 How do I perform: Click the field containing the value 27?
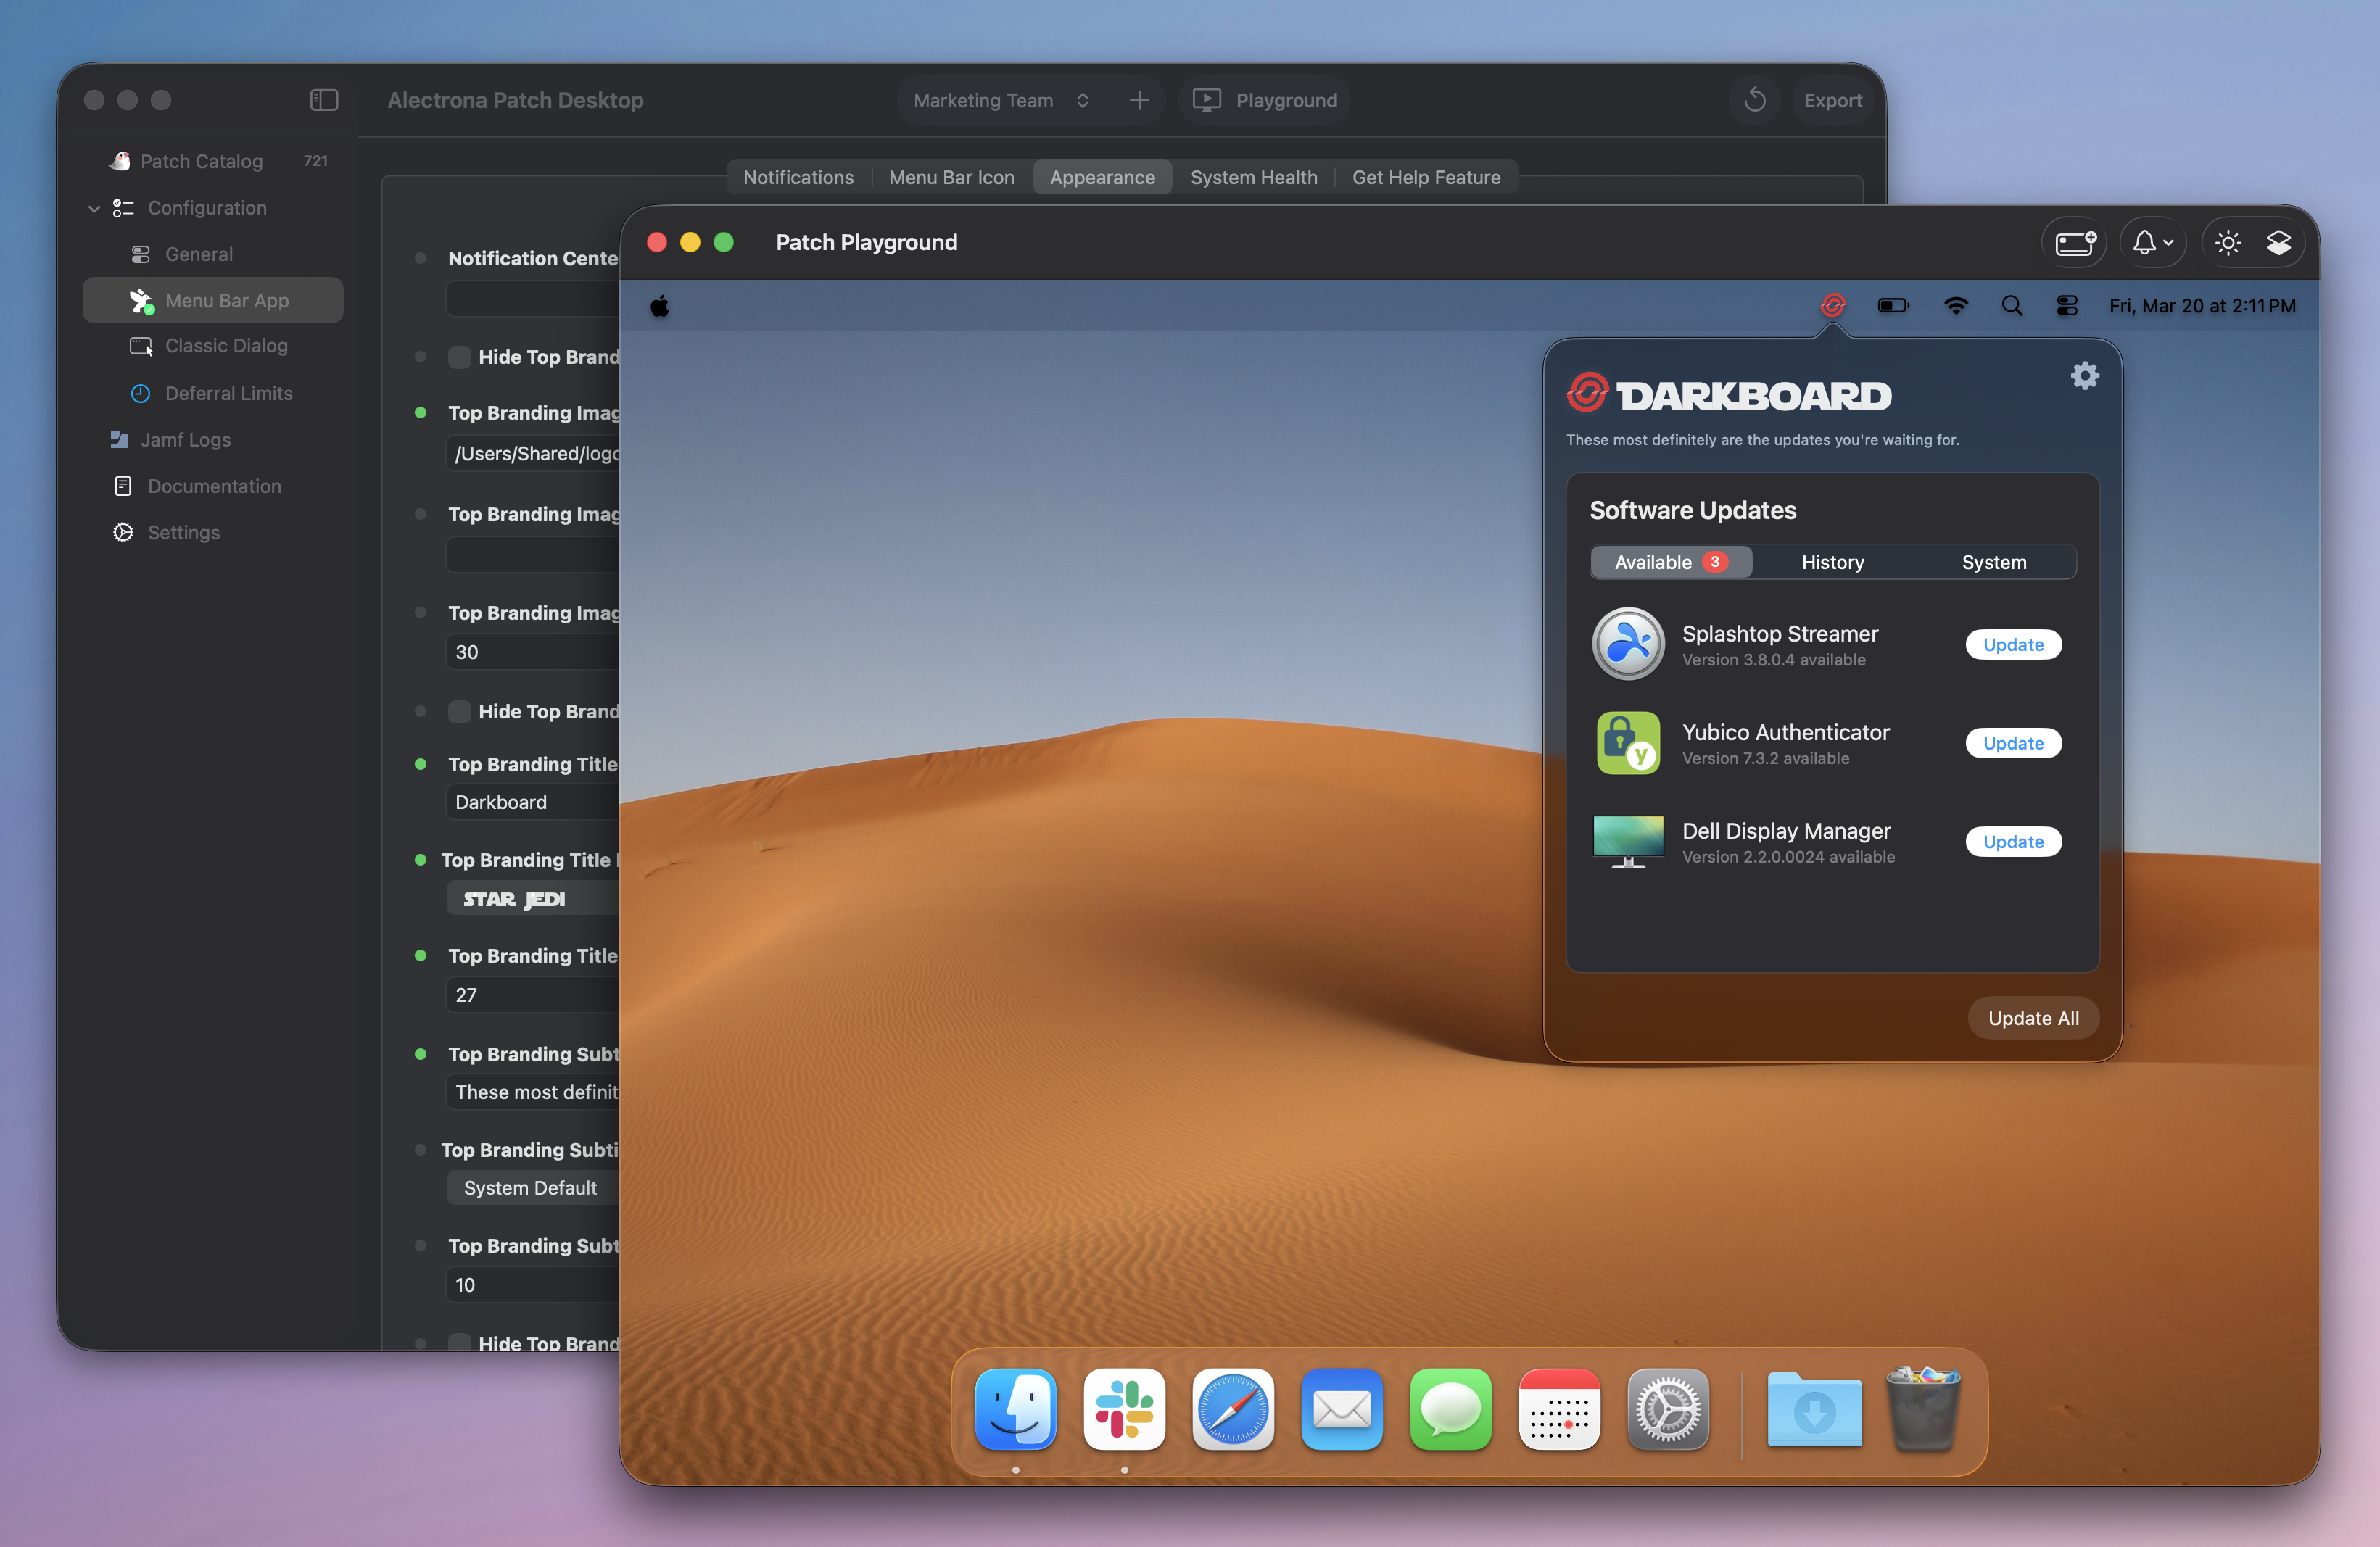coord(533,995)
